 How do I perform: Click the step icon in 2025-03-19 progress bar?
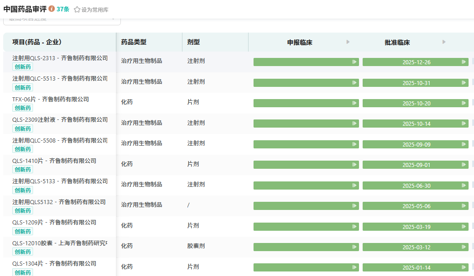click(464, 227)
